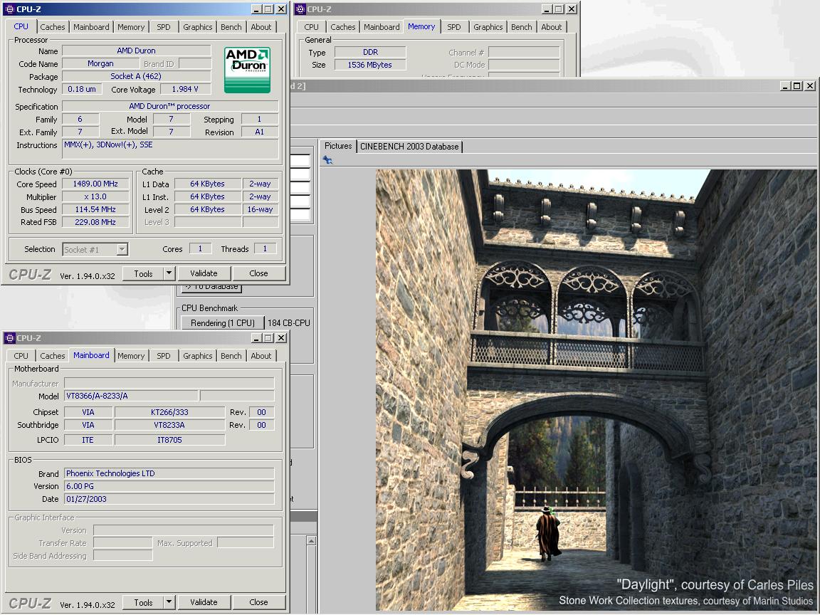Click the scroll-up arrow in Cinebench panel
Viewport: 820px width, 615px height.
(311, 541)
